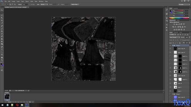Open the Image menu

point(13,1)
